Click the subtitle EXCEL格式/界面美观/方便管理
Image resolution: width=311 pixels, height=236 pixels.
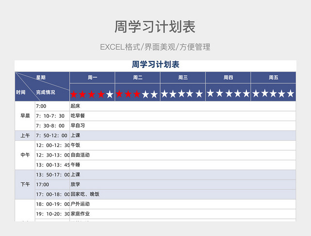[155, 47]
